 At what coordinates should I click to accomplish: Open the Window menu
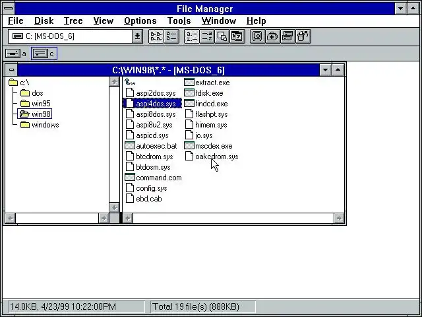219,20
